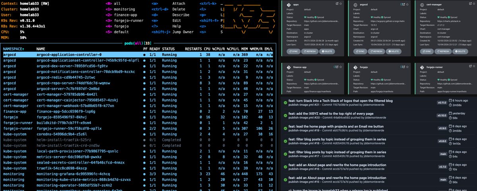Screen dimensions: 477x191
Task: Click success check icon of workflow run #18
Action: tap(285, 141)
